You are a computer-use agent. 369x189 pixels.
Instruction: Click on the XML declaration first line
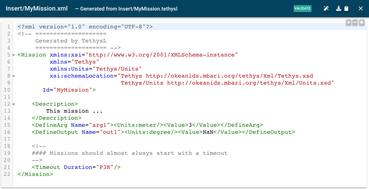tap(85, 27)
